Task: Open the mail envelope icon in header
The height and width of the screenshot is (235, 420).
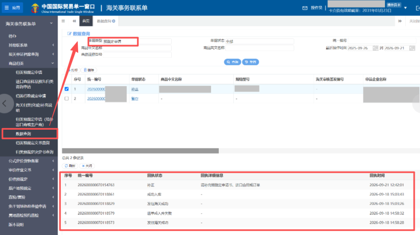Action: [x=305, y=8]
